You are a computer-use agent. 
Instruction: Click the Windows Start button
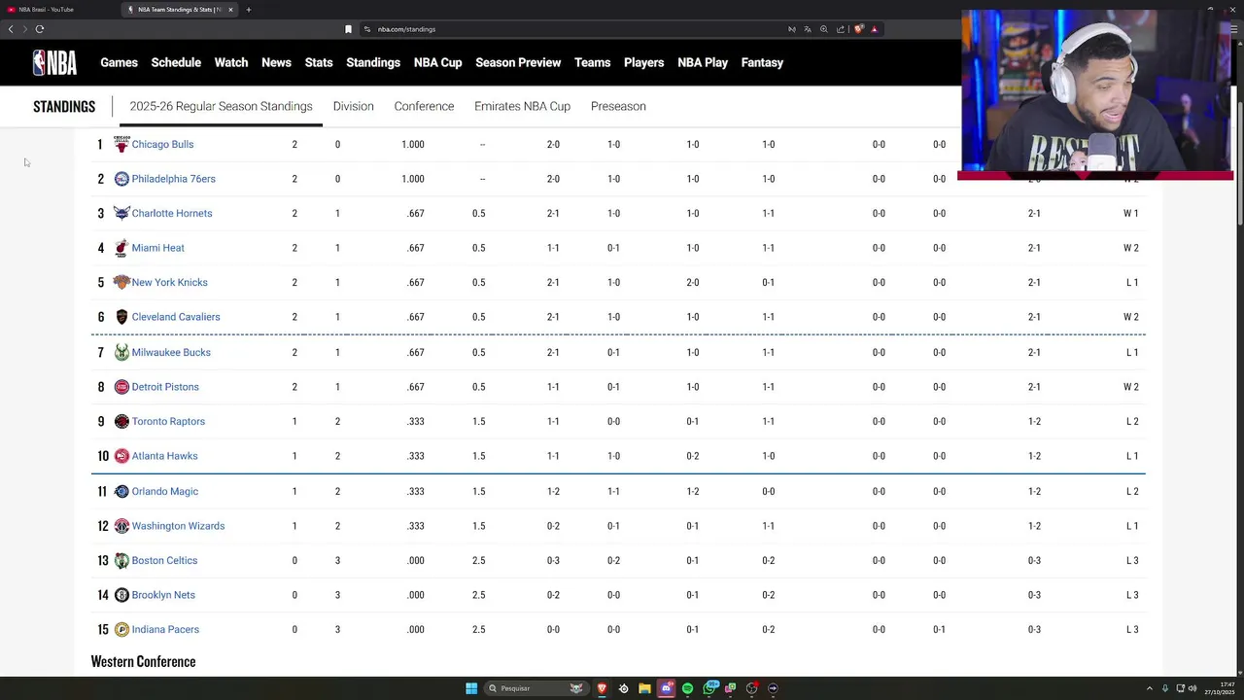point(471,688)
